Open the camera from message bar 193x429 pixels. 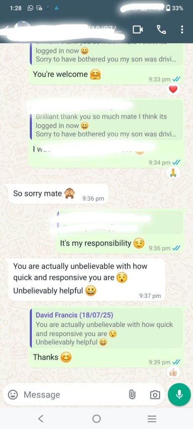tap(155, 395)
